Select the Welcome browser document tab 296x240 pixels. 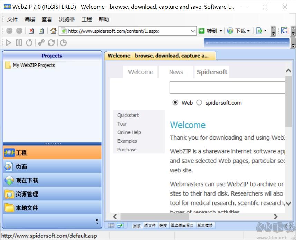tap(160, 56)
